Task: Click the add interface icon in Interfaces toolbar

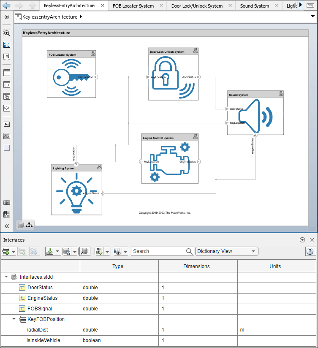Action: pos(6,251)
